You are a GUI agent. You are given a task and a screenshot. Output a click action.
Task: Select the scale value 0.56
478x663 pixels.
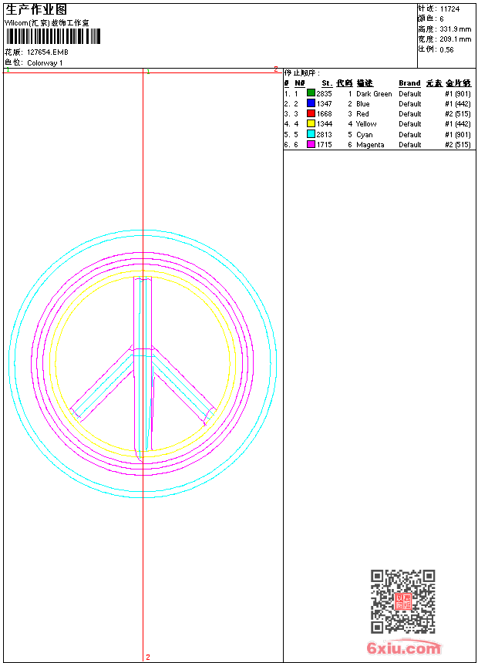coord(446,49)
